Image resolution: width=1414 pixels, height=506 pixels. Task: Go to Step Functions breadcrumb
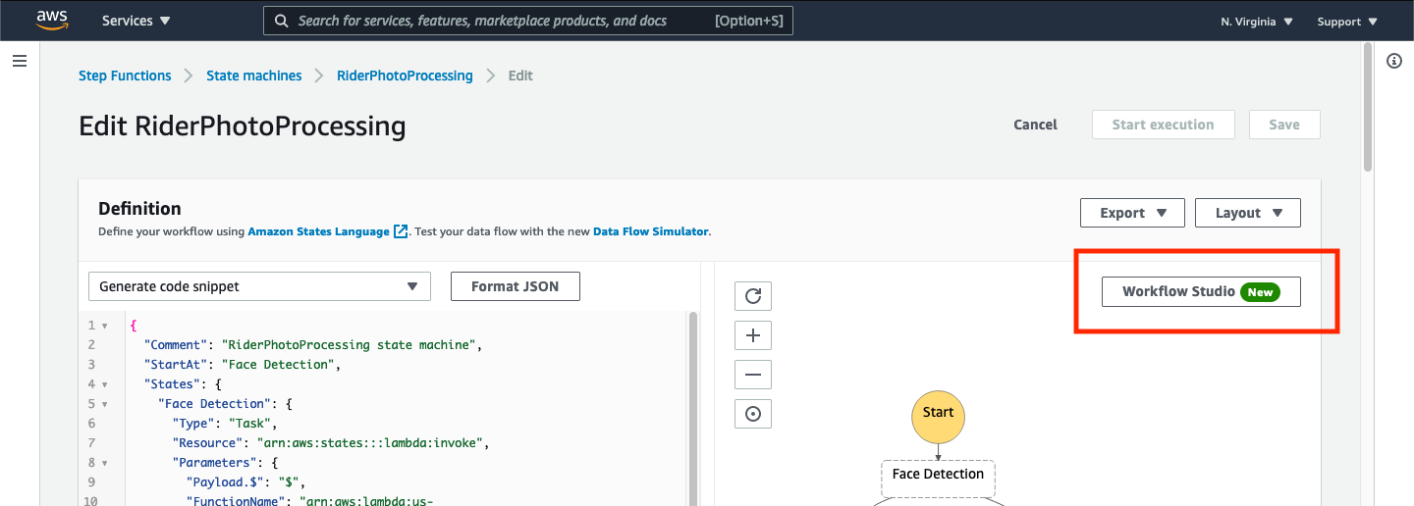click(125, 76)
